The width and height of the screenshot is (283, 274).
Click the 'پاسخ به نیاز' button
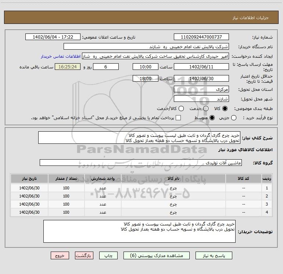point(214,256)
